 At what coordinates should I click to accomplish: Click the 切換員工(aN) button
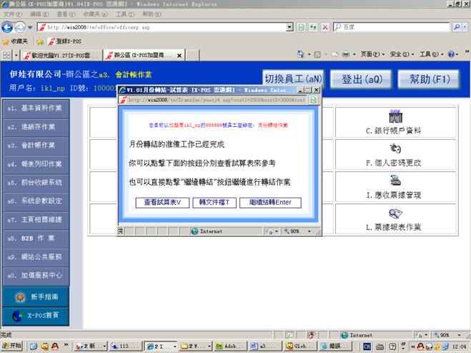[292, 78]
